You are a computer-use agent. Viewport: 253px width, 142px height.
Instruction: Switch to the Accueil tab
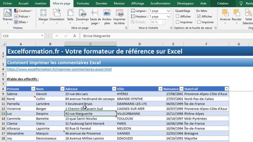[23, 4]
